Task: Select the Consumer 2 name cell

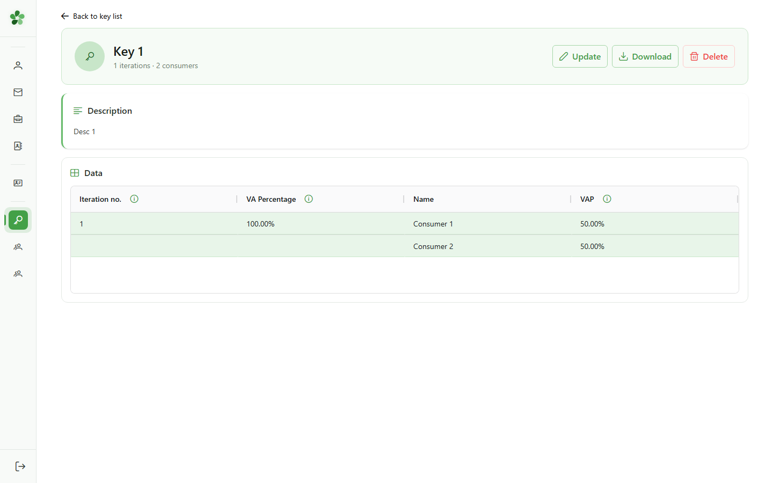Action: 487,246
